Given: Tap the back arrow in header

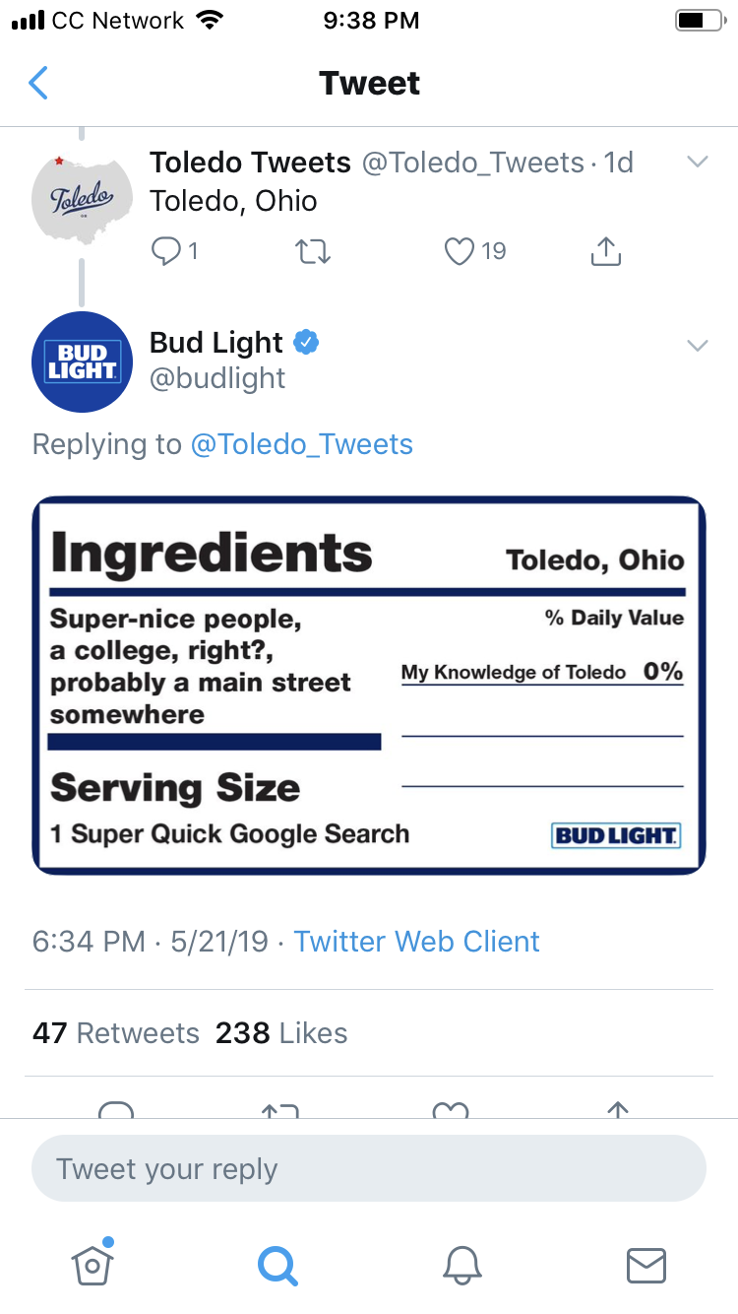Looking at the screenshot, I should click(38, 84).
